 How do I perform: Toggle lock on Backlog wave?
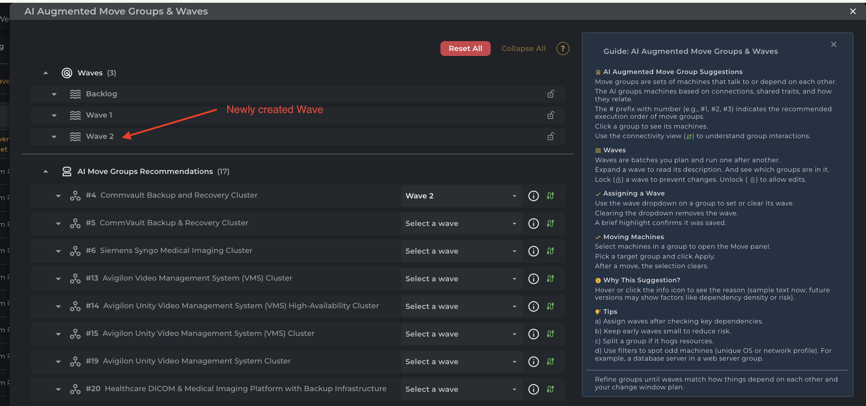click(551, 94)
